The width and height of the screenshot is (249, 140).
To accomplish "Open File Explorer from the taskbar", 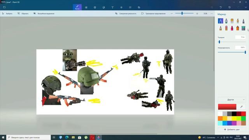I will tap(73, 137).
